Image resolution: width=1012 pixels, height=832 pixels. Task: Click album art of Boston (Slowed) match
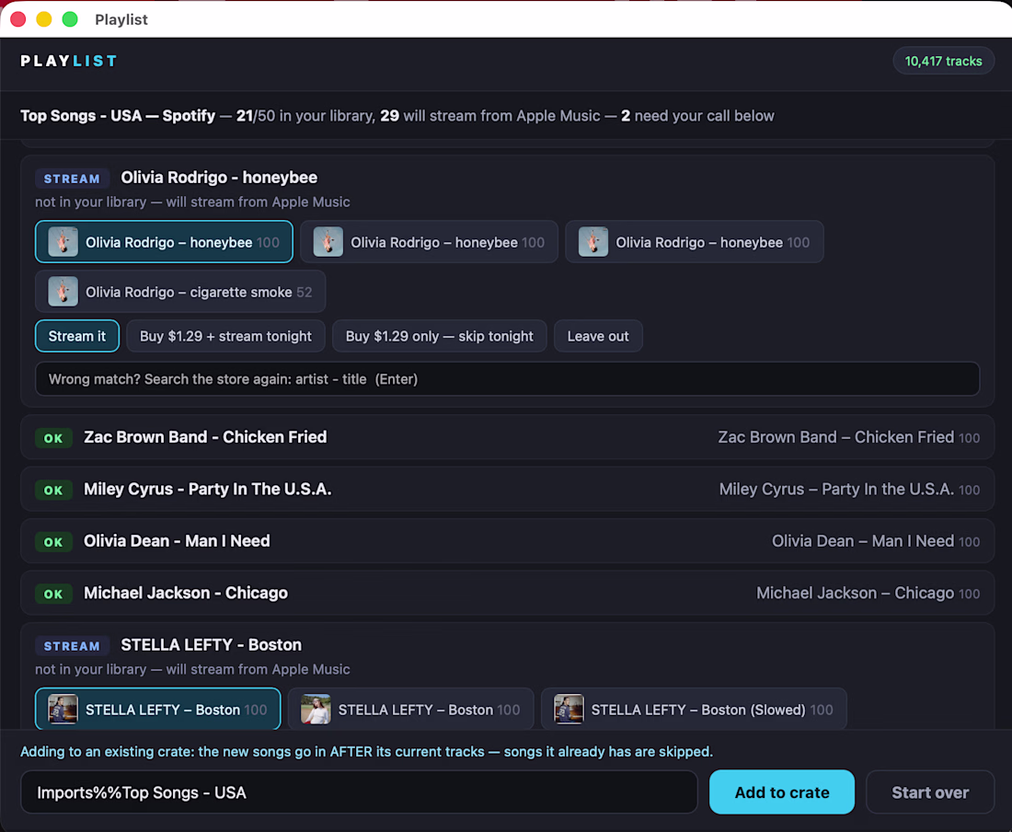pyautogui.click(x=569, y=710)
